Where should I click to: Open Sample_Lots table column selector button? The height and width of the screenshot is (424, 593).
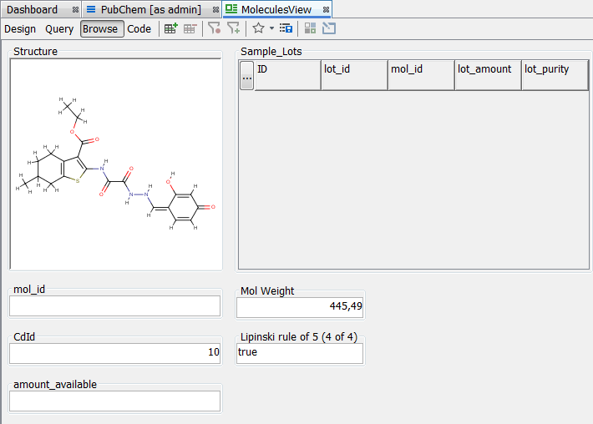(246, 76)
